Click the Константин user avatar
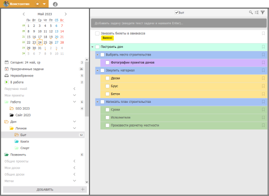 (x=6, y=4)
